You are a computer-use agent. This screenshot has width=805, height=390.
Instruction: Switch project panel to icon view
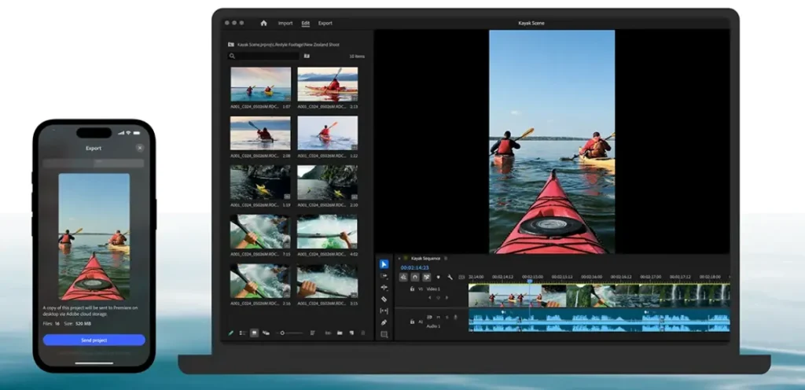pos(254,333)
